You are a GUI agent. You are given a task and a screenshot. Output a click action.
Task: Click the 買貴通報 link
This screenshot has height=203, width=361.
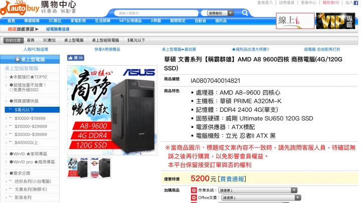[232, 179]
